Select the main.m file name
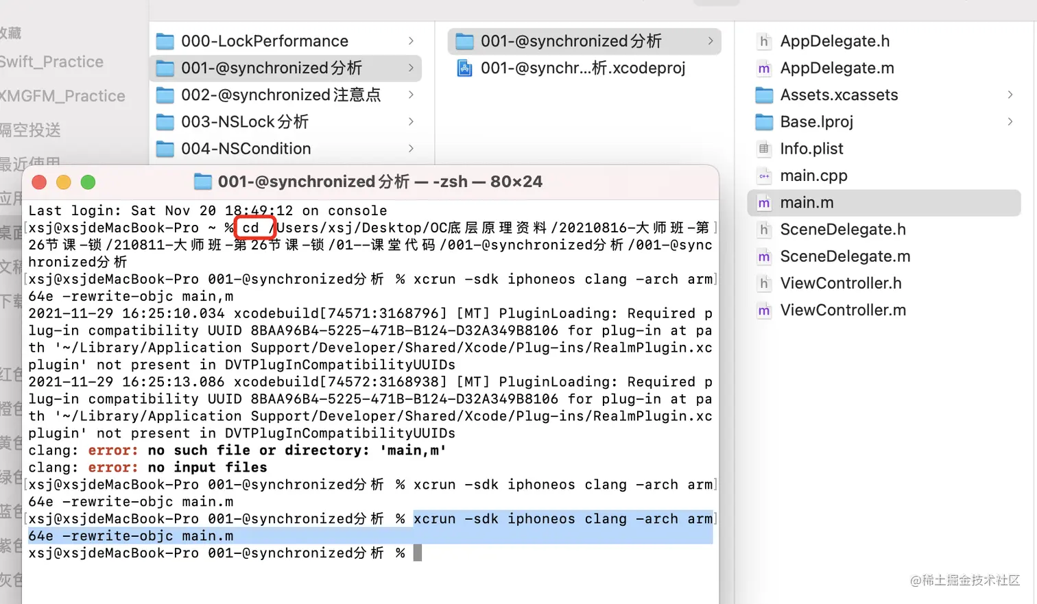1037x604 pixels. (x=807, y=202)
